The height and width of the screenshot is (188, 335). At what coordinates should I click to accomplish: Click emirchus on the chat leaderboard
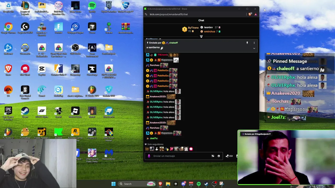(x=210, y=32)
